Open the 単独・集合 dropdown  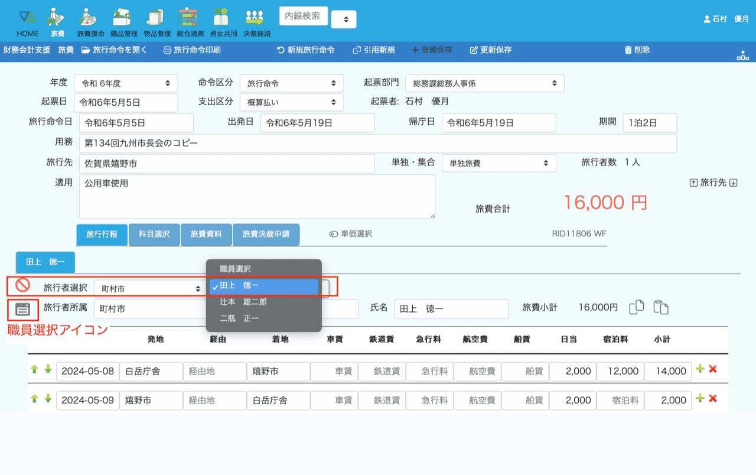498,163
